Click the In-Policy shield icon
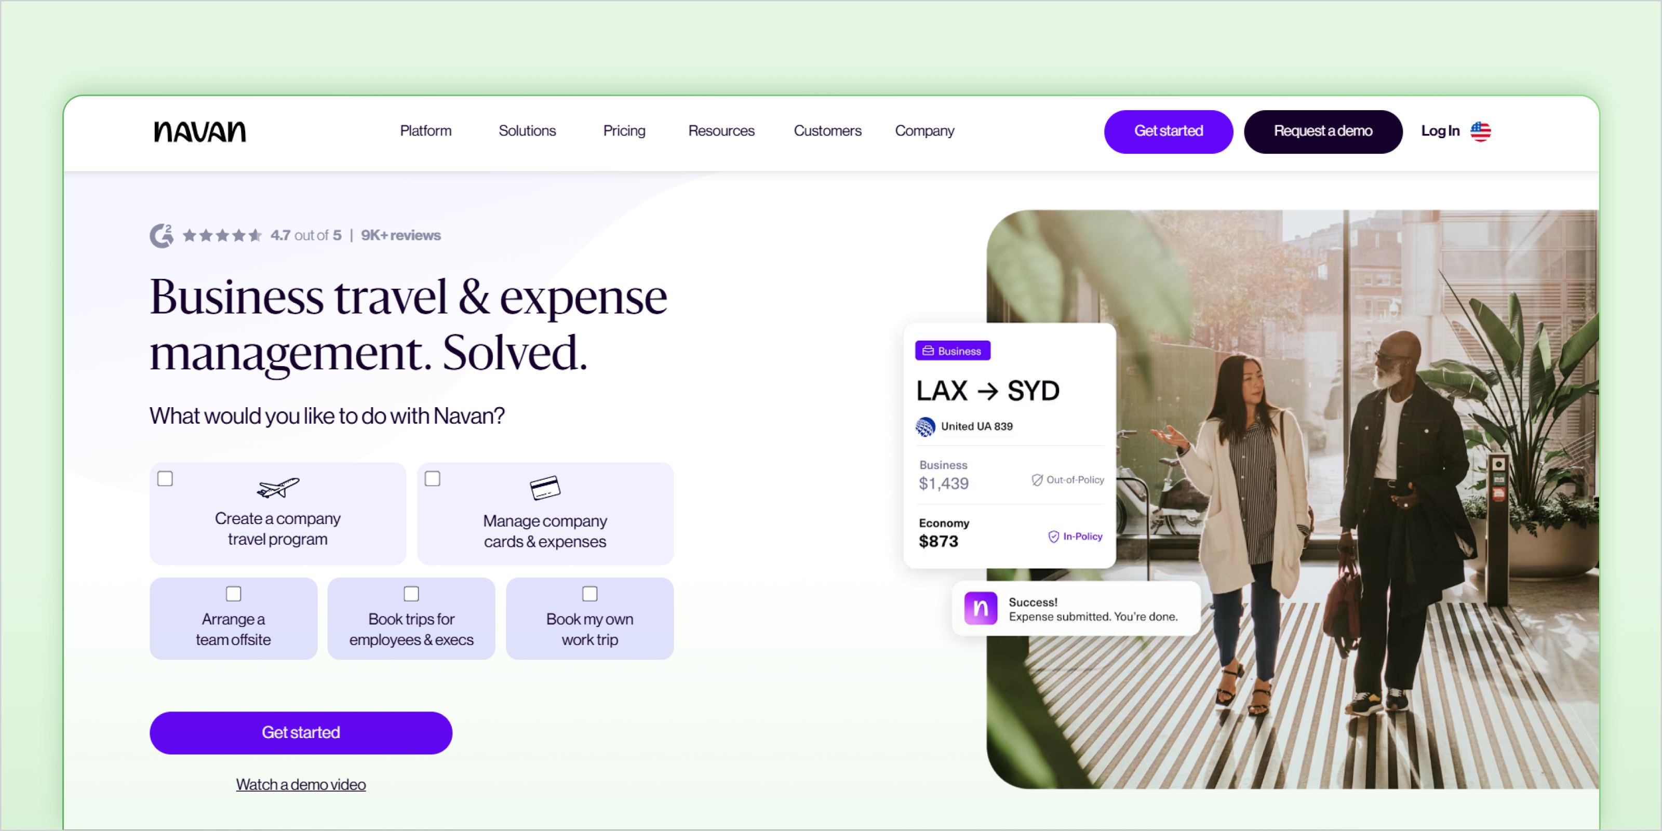The height and width of the screenshot is (831, 1662). coord(1053,537)
